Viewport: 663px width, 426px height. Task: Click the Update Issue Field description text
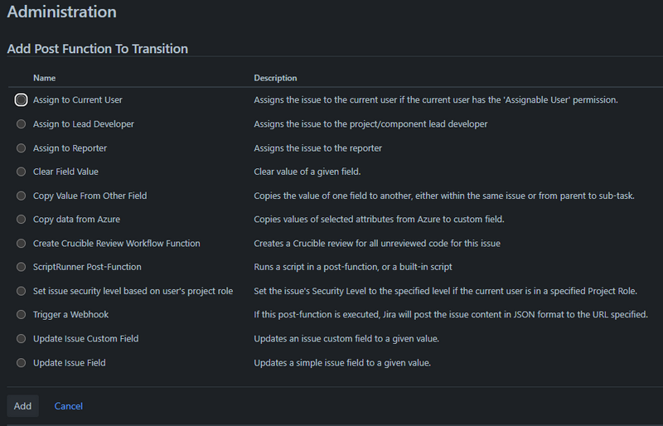click(341, 363)
